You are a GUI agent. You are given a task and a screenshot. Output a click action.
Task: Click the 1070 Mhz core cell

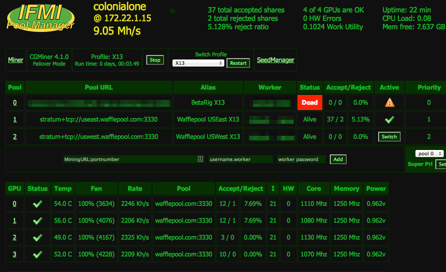click(314, 254)
